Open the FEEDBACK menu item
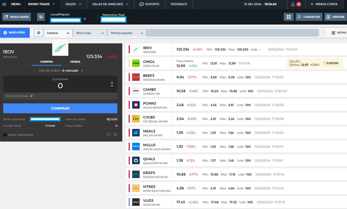This screenshot has height=209, width=347. click(179, 4)
